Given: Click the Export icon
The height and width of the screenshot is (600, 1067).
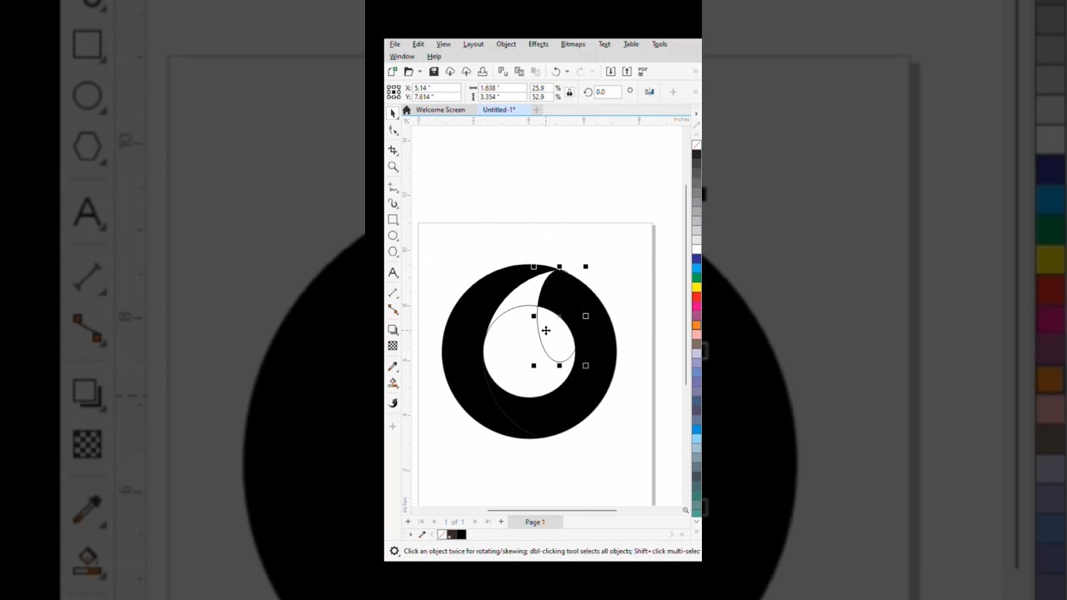Looking at the screenshot, I should point(627,72).
